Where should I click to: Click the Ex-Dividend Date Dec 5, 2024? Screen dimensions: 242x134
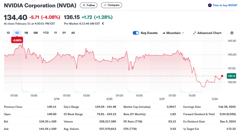coord(228,121)
